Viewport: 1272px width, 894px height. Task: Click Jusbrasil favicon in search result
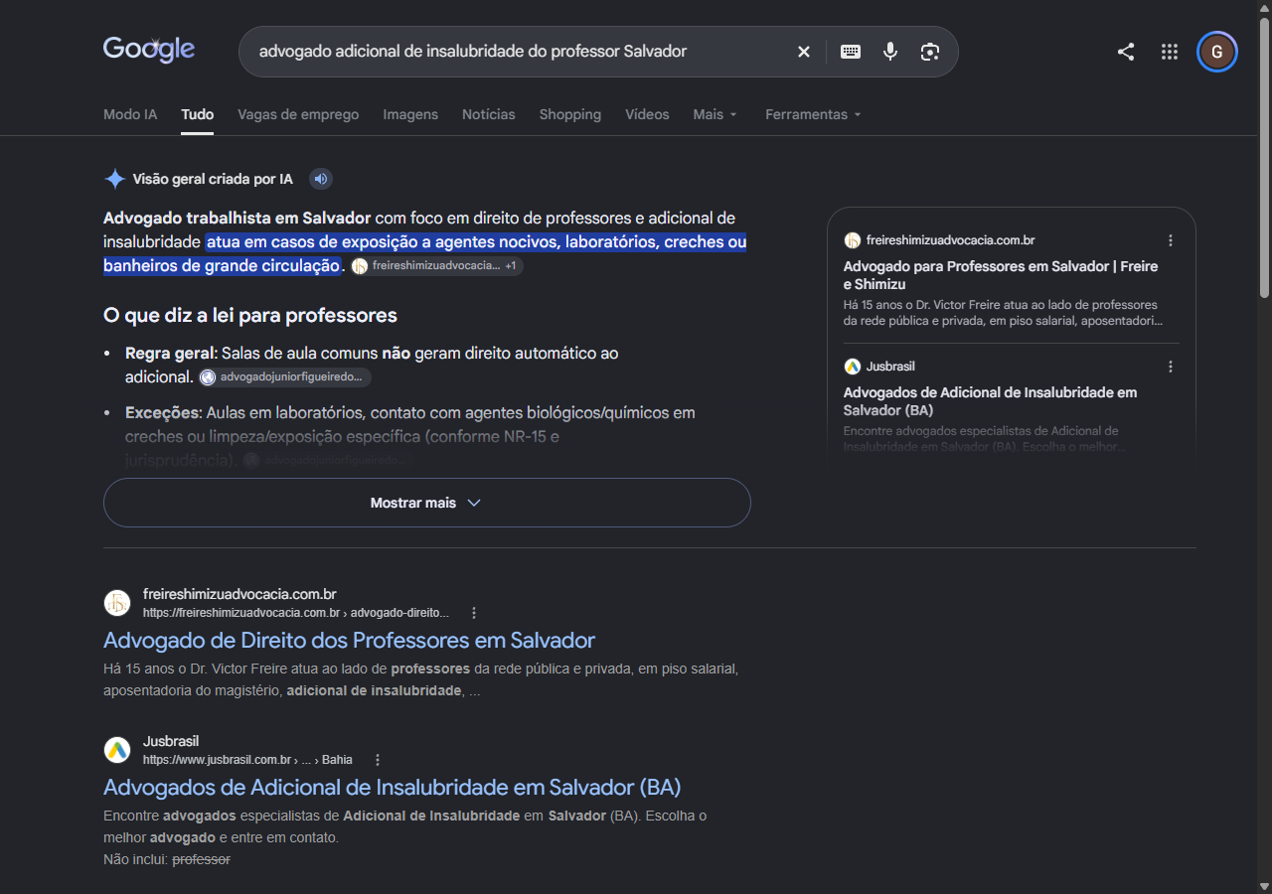point(117,750)
